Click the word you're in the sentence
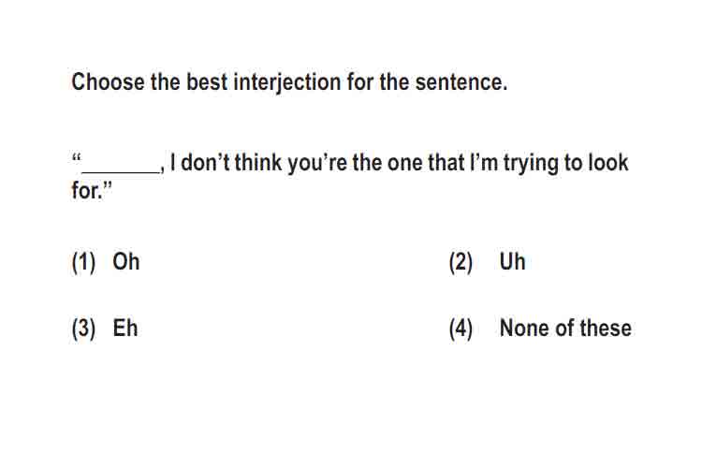 click(317, 164)
